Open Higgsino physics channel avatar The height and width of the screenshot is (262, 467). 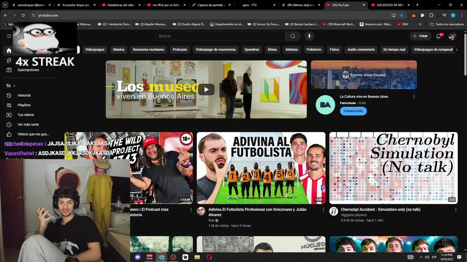[333, 211]
